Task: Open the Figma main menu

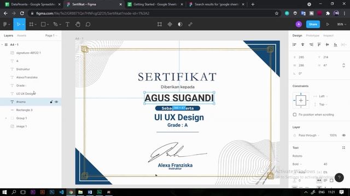Action: coord(6,24)
